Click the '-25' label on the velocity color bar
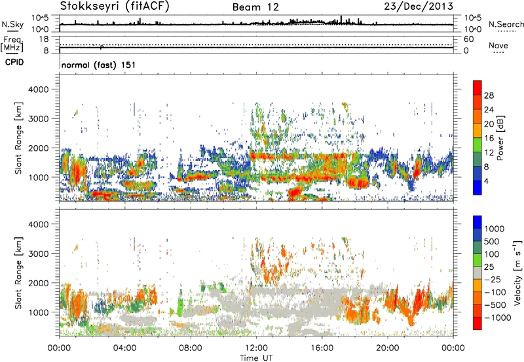Image resolution: width=524 pixels, height=362 pixels. pos(492,280)
